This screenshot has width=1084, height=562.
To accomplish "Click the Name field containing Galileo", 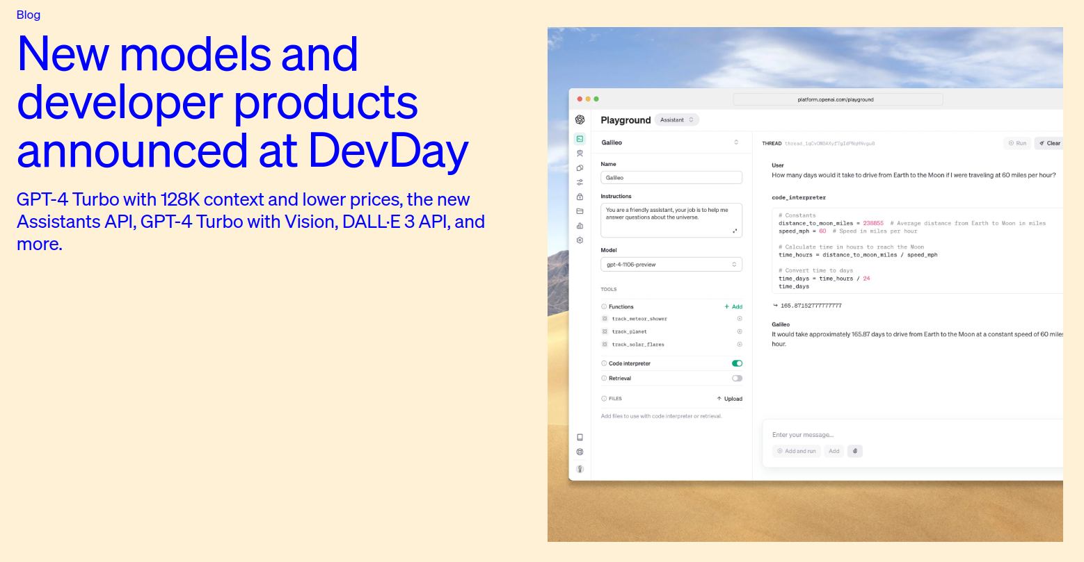I will click(671, 178).
